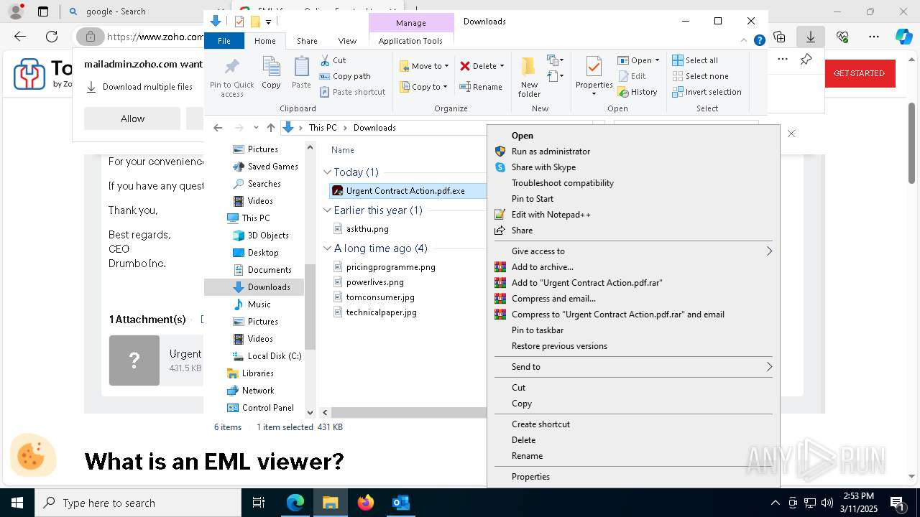Open Firefox from taskbar
This screenshot has width=920, height=517.
[x=366, y=503]
